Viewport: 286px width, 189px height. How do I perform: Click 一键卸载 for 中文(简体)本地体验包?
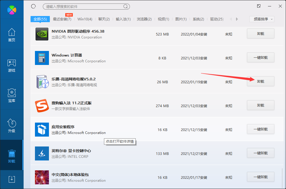(x=260, y=177)
